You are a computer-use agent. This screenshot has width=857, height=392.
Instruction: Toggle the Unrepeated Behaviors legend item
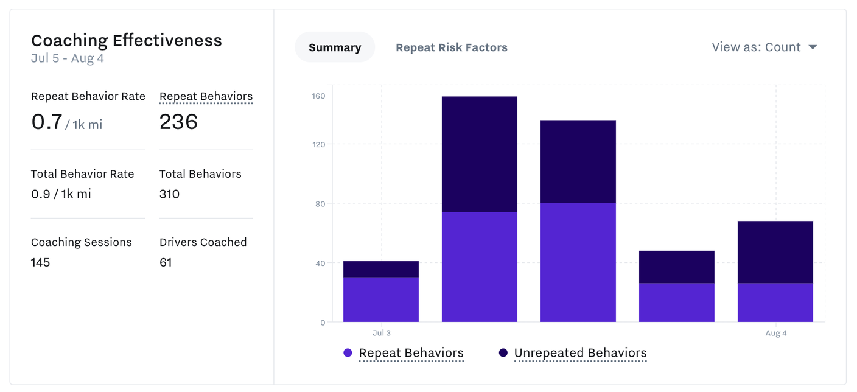[x=579, y=352]
